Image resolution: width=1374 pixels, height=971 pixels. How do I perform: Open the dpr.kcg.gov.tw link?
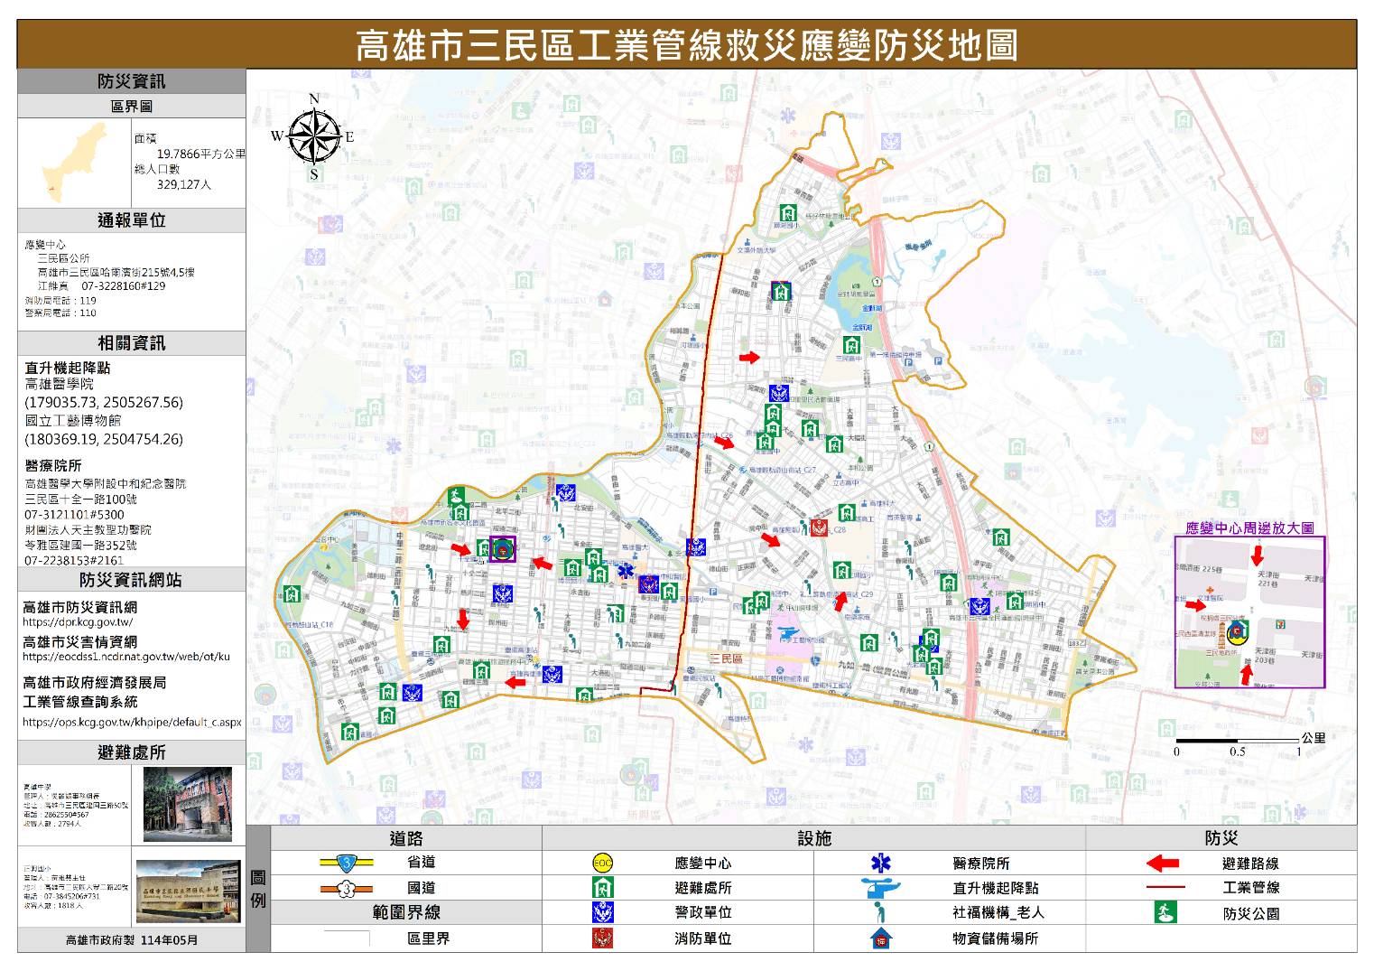[78, 622]
